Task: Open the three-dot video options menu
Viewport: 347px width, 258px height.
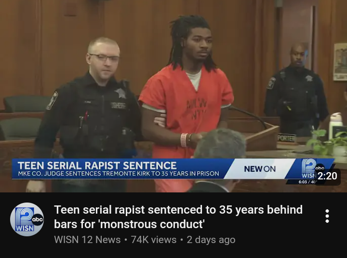Action: (x=327, y=216)
